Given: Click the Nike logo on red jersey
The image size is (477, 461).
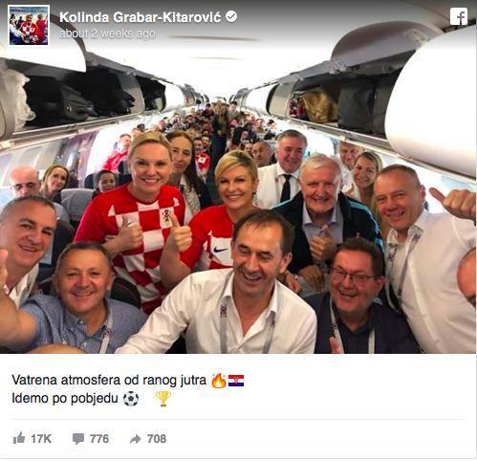Looking at the screenshot, I should pyautogui.click(x=221, y=250).
